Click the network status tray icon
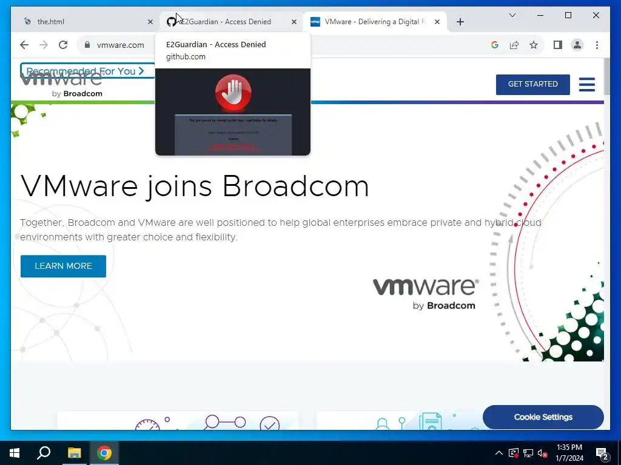Image resolution: width=621 pixels, height=465 pixels. (528, 453)
